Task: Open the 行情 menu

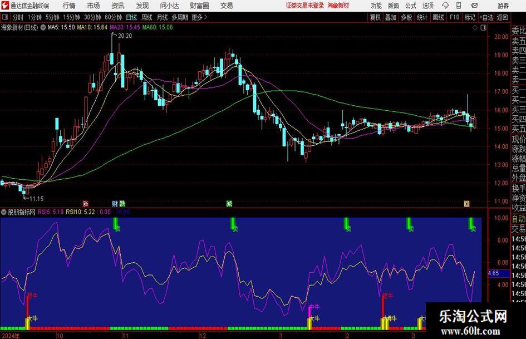Action: 69,6
